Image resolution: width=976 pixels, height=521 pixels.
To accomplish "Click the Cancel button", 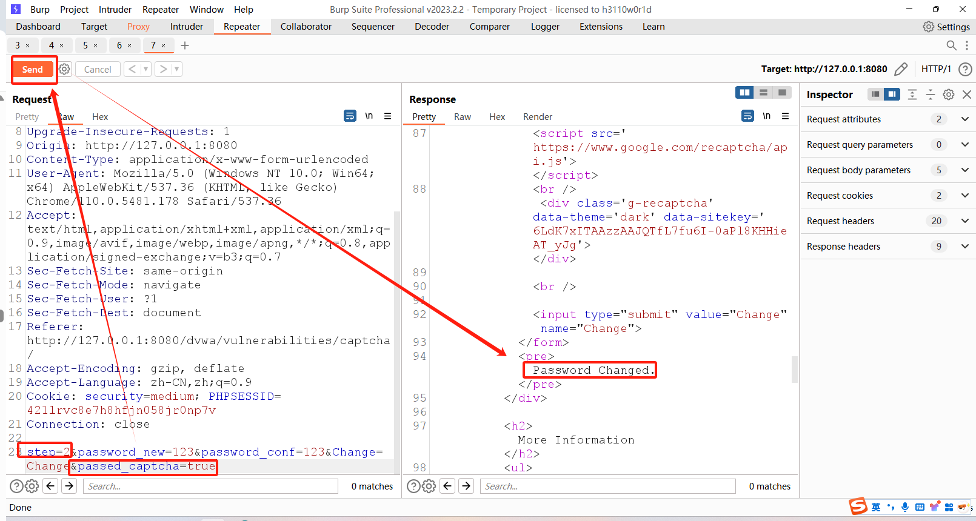I will [x=98, y=69].
